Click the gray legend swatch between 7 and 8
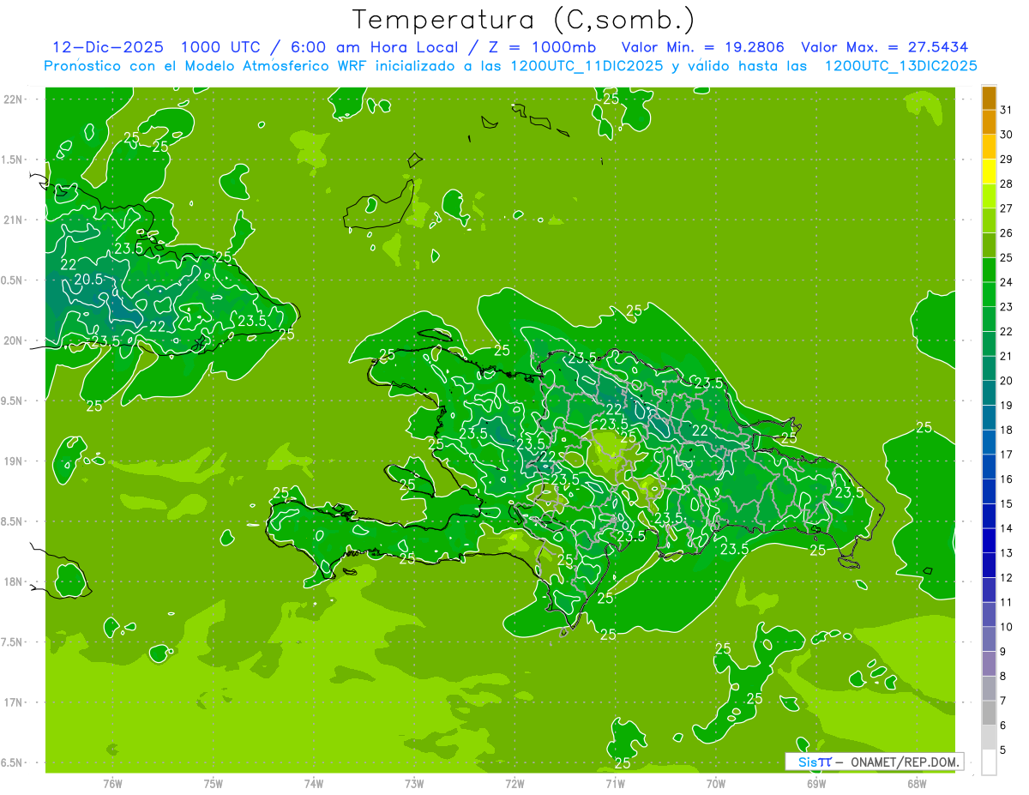Screen dimensions: 1029x795 (x=989, y=688)
